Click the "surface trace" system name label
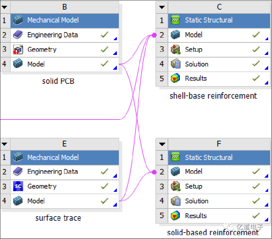272x239 pixels. point(58,218)
